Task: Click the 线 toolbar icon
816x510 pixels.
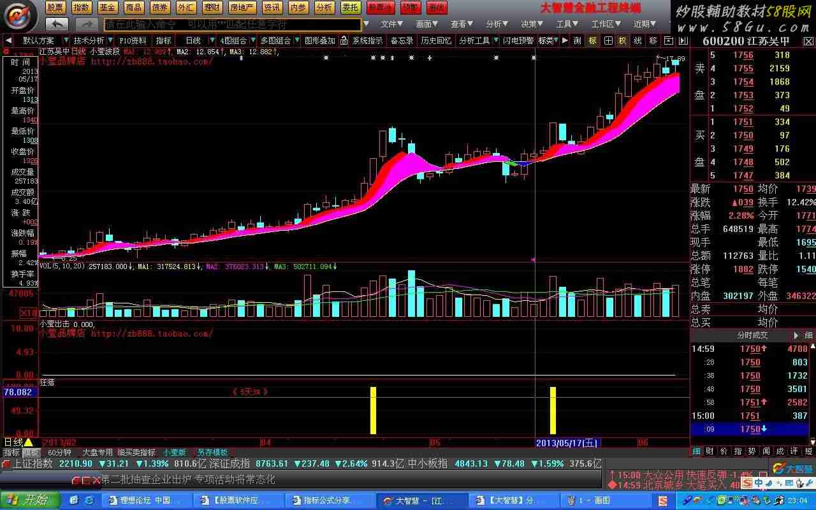Action: tap(638, 40)
